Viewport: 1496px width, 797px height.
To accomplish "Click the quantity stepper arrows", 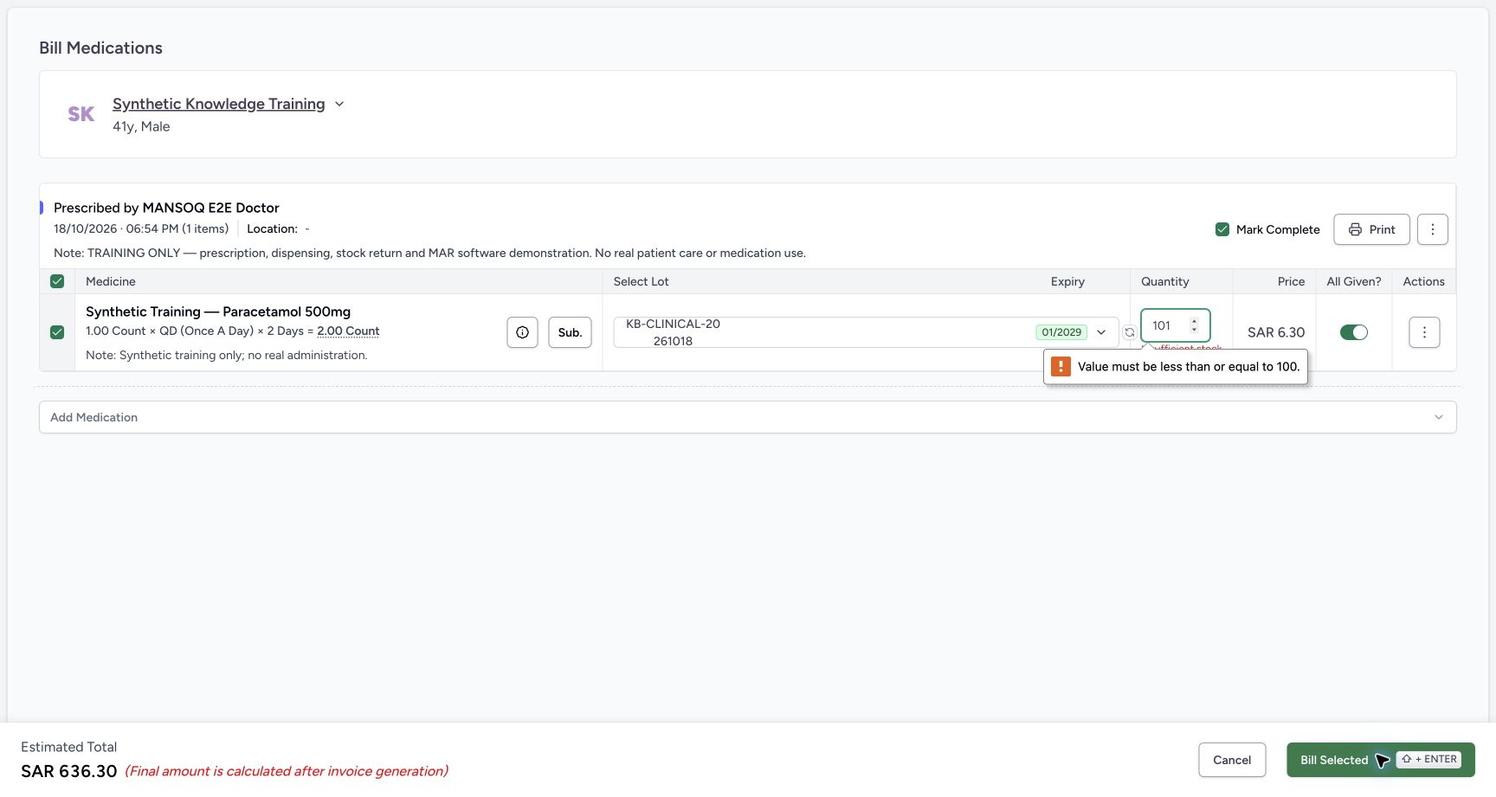I will 1194,325.
